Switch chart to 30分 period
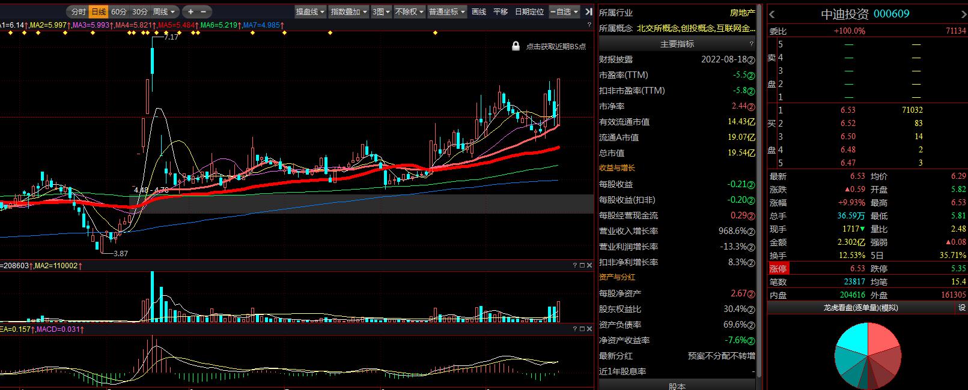The height and width of the screenshot is (390, 968). [140, 11]
